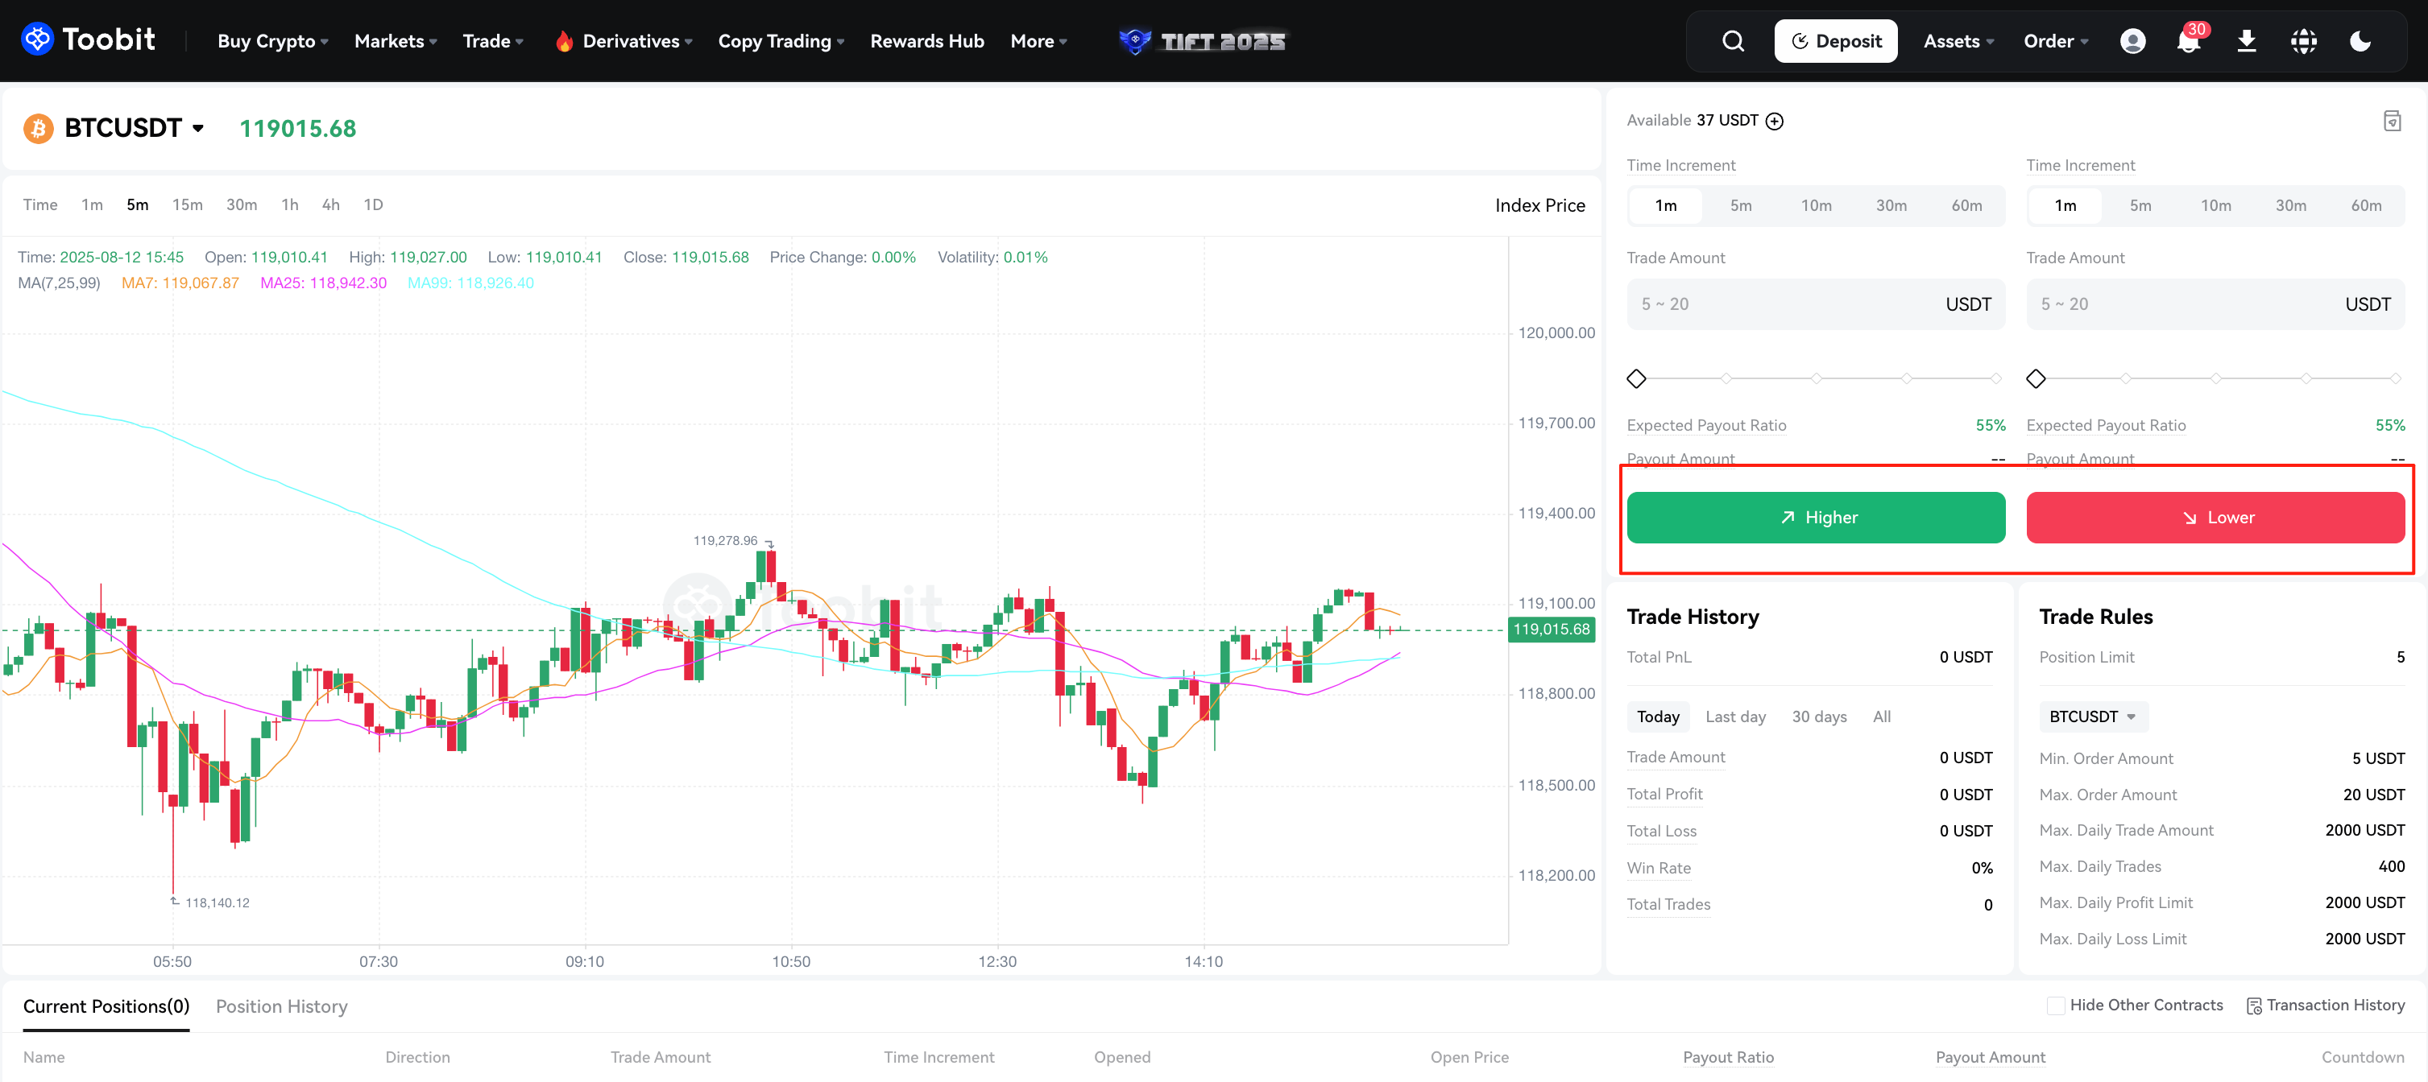2428x1082 pixels.
Task: Click the Derivatives flame icon
Action: click(x=564, y=40)
